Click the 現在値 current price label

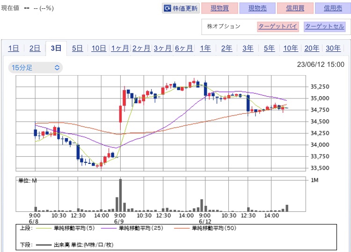pyautogui.click(x=10, y=8)
